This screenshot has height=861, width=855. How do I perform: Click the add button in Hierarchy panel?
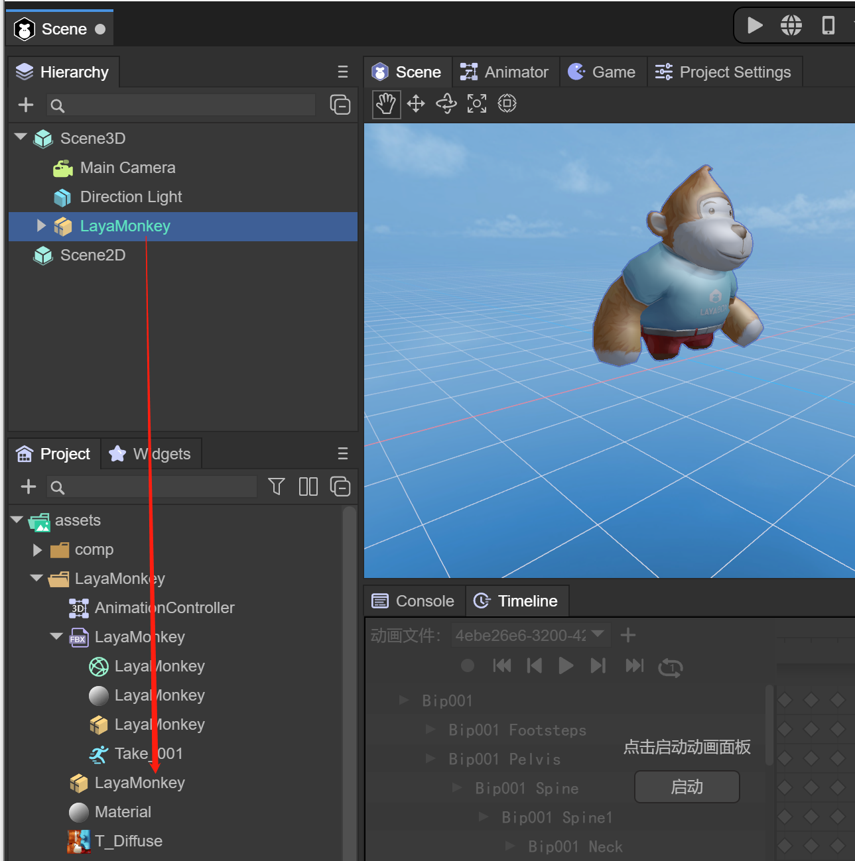coord(26,105)
